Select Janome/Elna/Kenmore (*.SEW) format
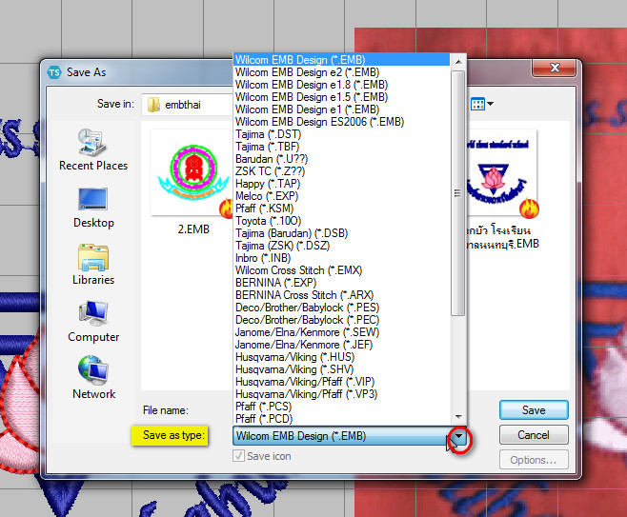This screenshot has height=517, width=627. 342,332
